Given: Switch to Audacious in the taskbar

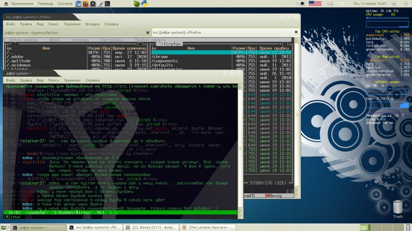Looking at the screenshot, I should (x=151, y=228).
